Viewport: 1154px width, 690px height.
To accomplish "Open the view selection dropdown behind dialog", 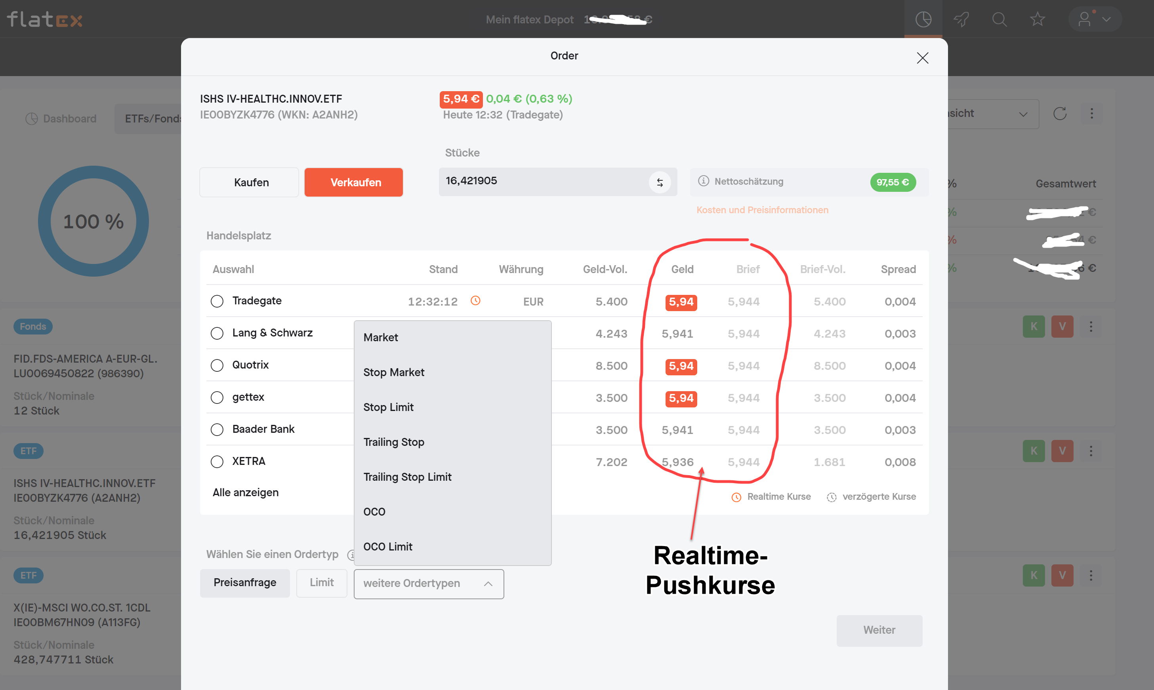I will [993, 114].
